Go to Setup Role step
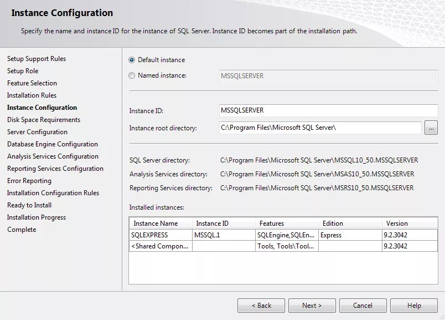The height and width of the screenshot is (320, 445). point(23,71)
